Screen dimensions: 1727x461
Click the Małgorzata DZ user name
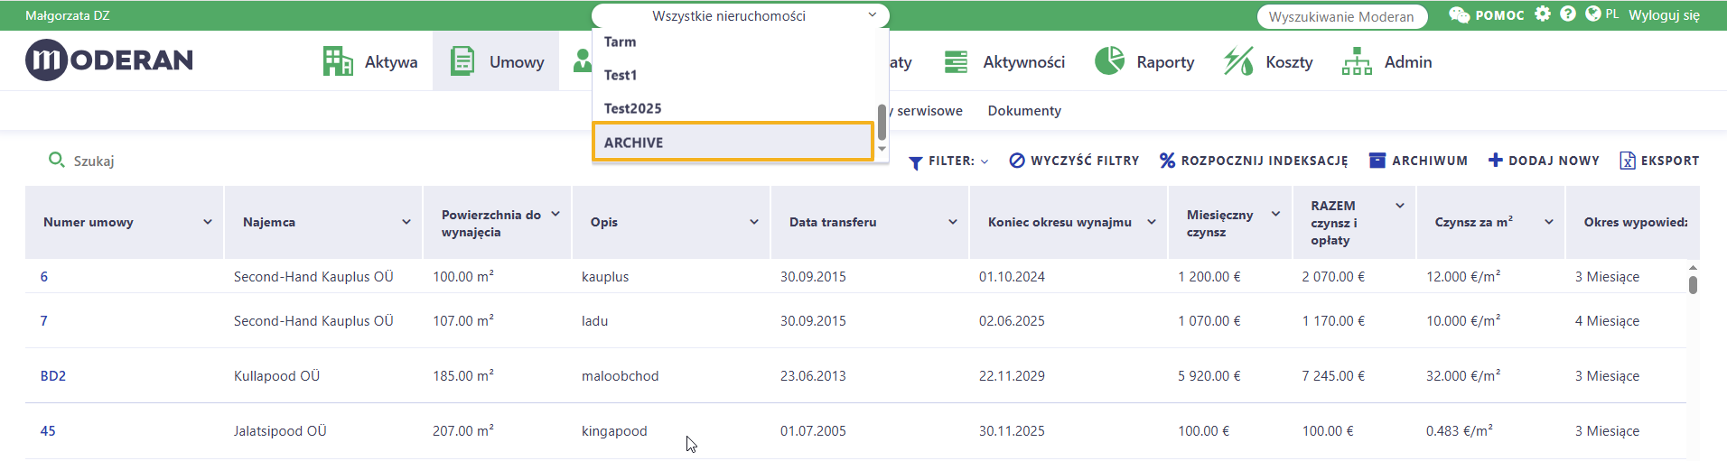68,15
